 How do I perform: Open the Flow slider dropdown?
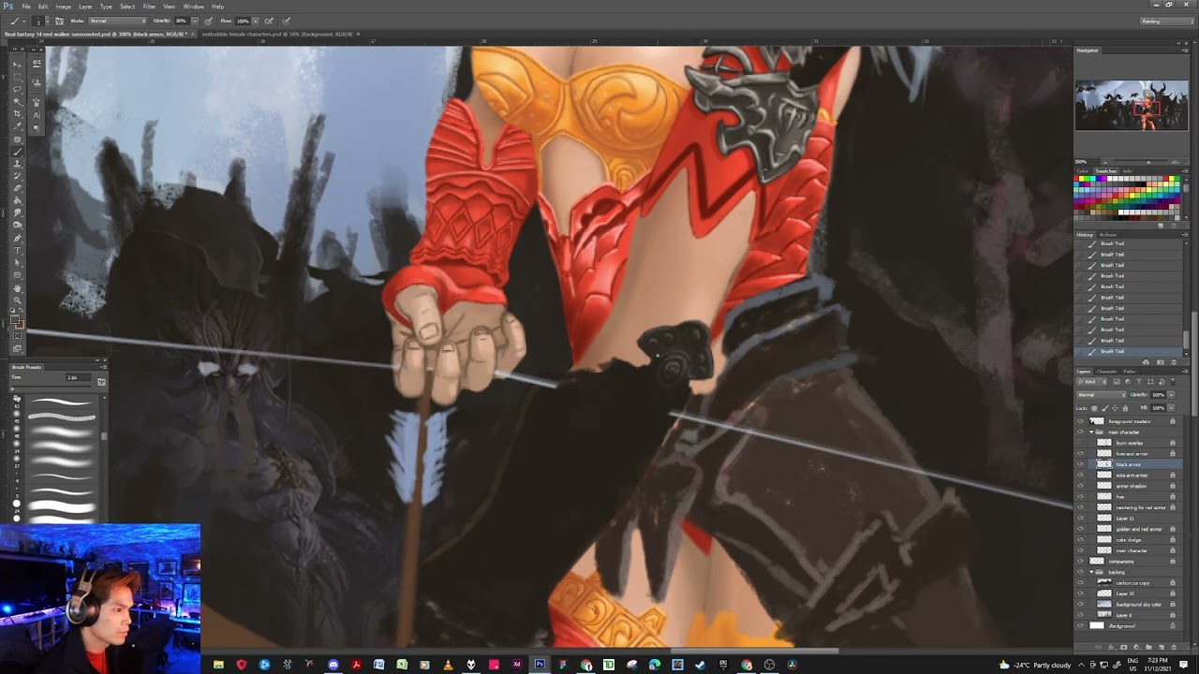[255, 21]
